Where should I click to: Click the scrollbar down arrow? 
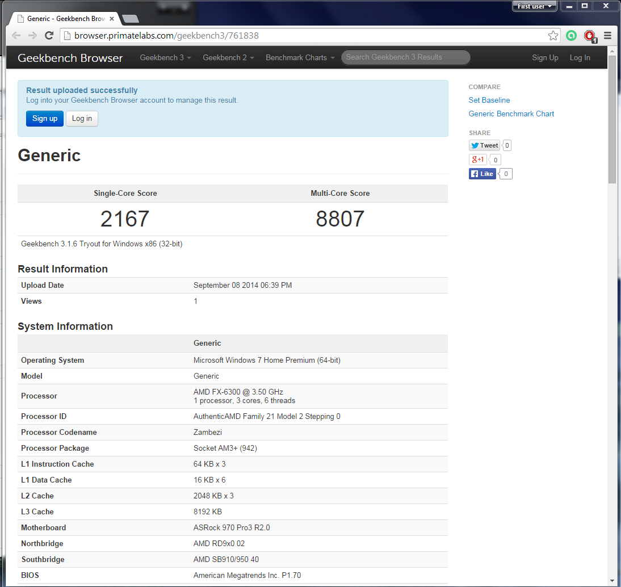click(x=612, y=581)
